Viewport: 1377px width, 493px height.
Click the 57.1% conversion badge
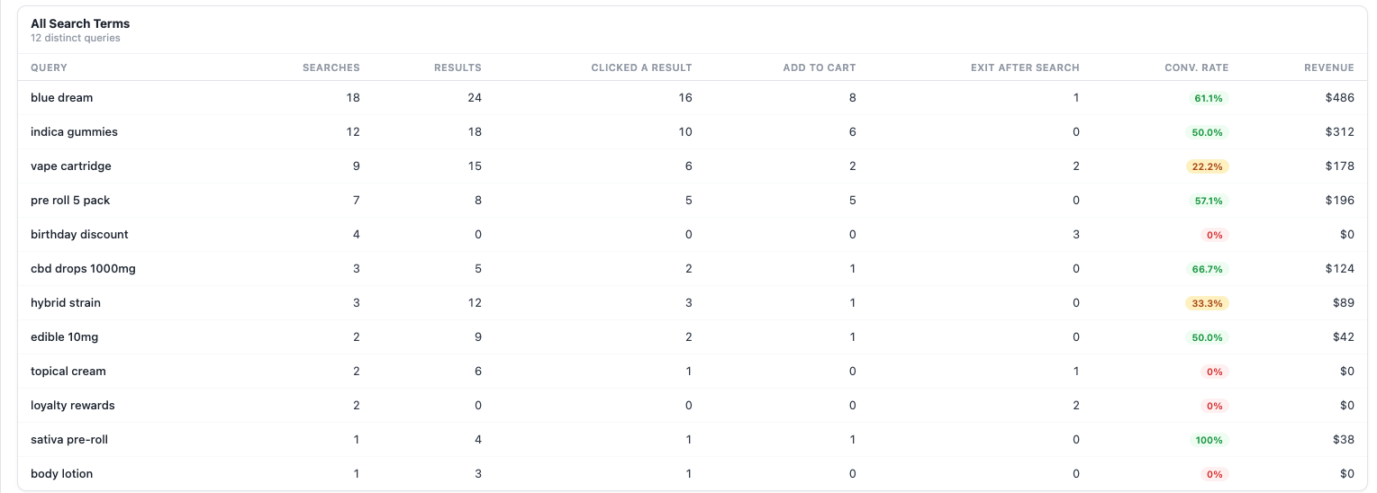(x=1209, y=201)
